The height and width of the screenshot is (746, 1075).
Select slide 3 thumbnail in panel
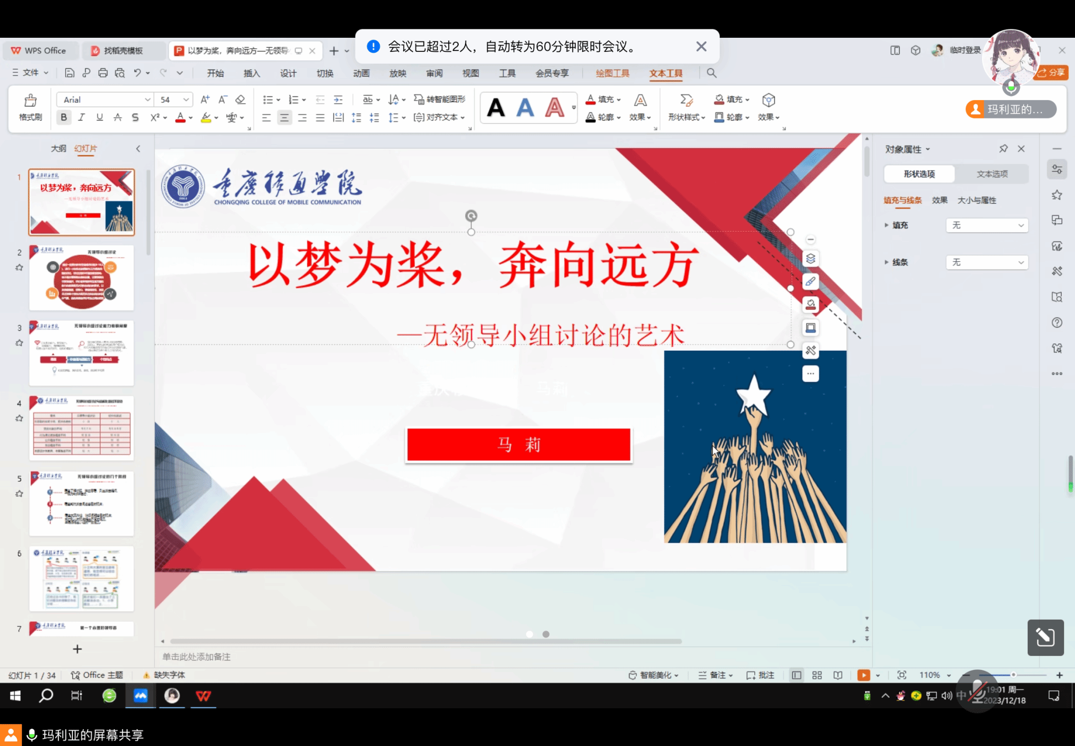point(81,352)
